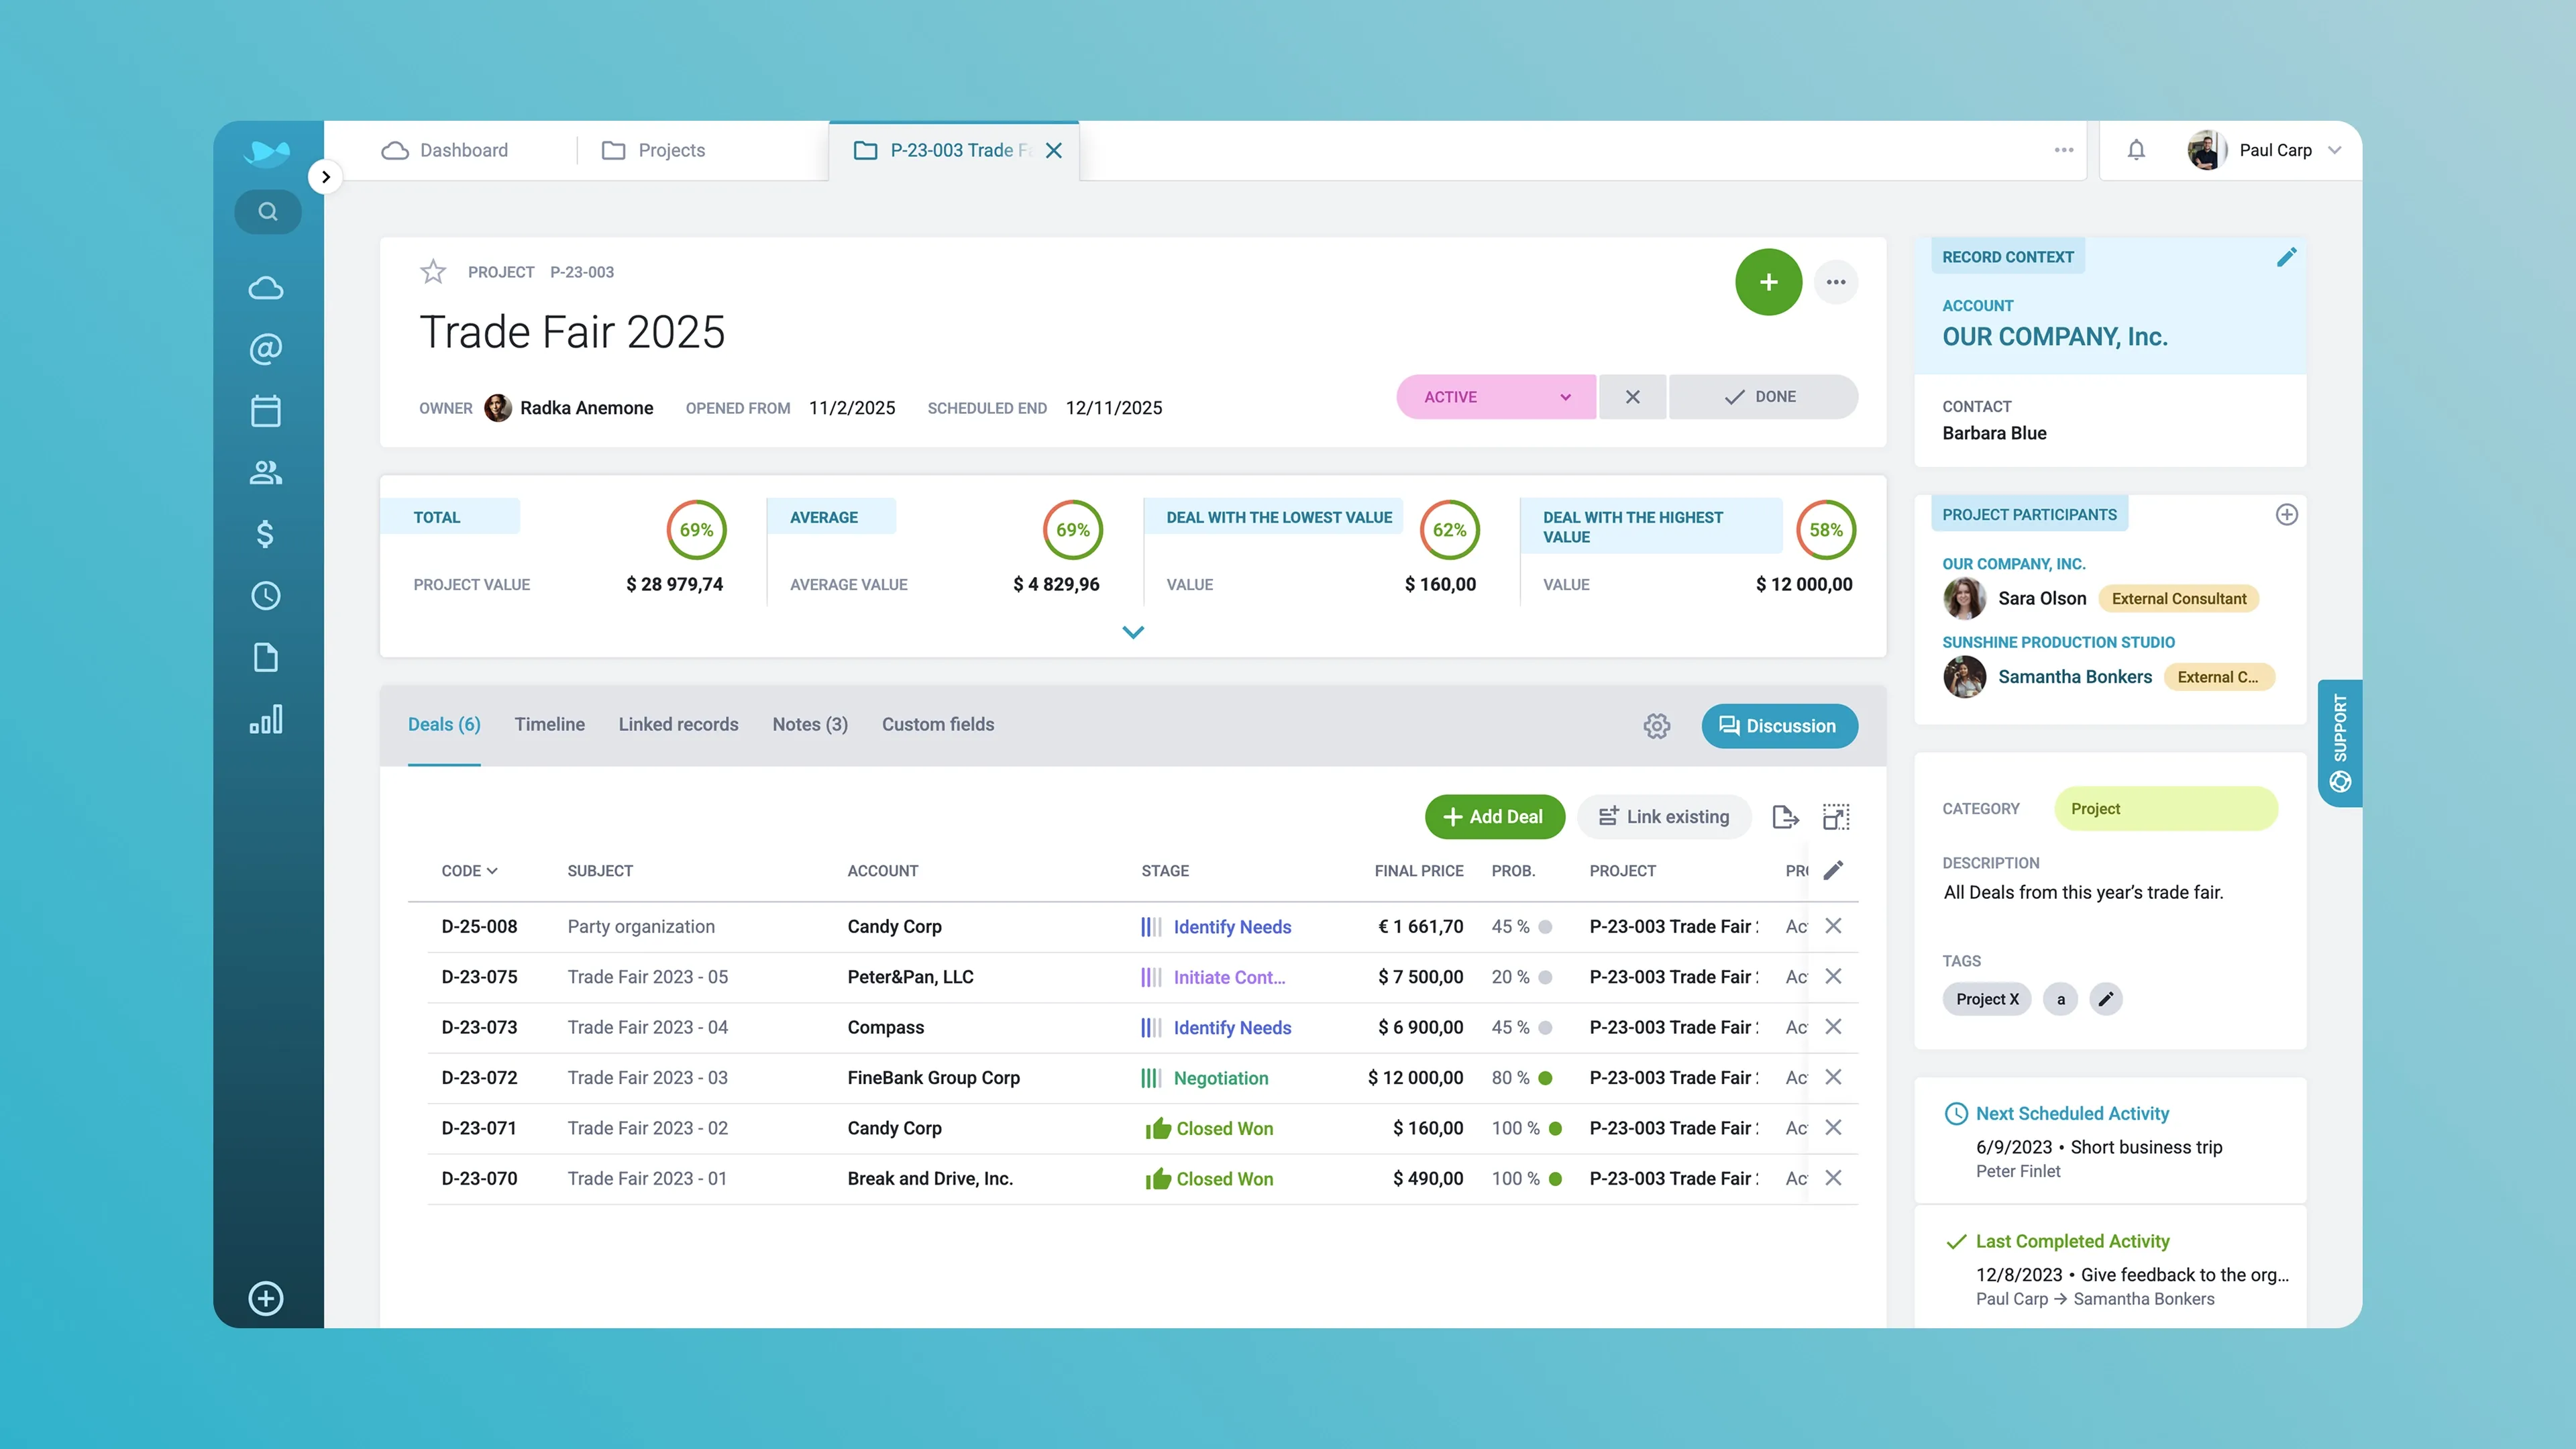Open the documents sidebar icon
The height and width of the screenshot is (1449, 2576).
pyautogui.click(x=266, y=657)
